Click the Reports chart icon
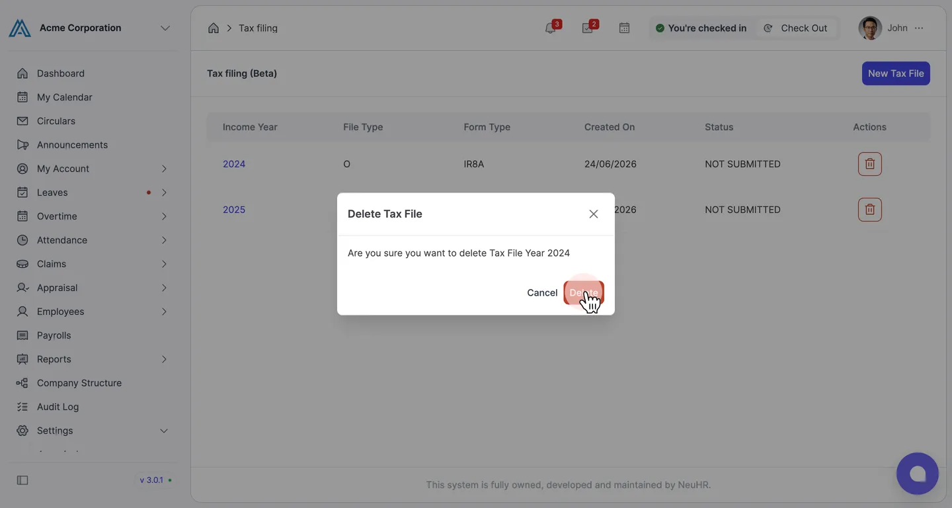 coord(22,359)
